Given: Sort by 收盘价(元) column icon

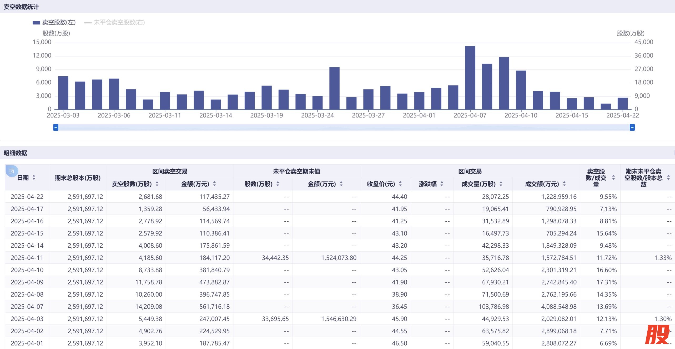Looking at the screenshot, I should [400, 184].
